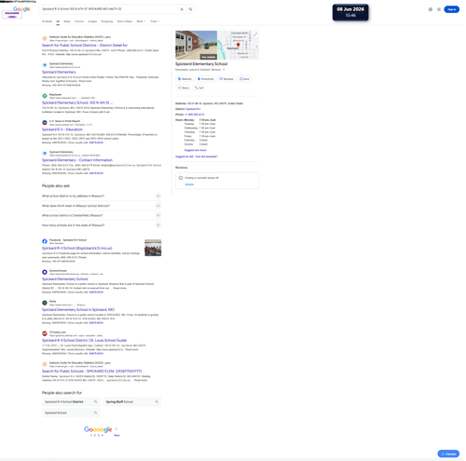Click the red map pin on the Spickard map
Image resolution: width=466 pixels, height=461 pixels.
click(239, 46)
